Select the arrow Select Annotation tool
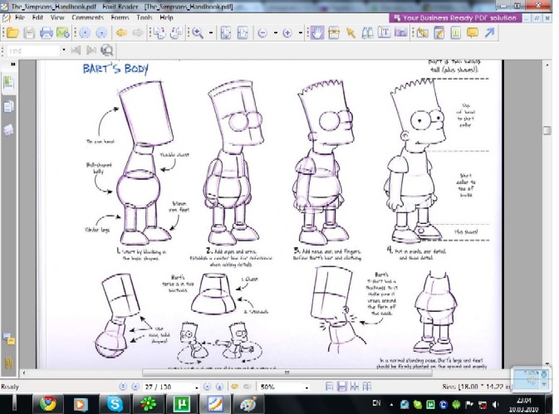 [x=351, y=33]
